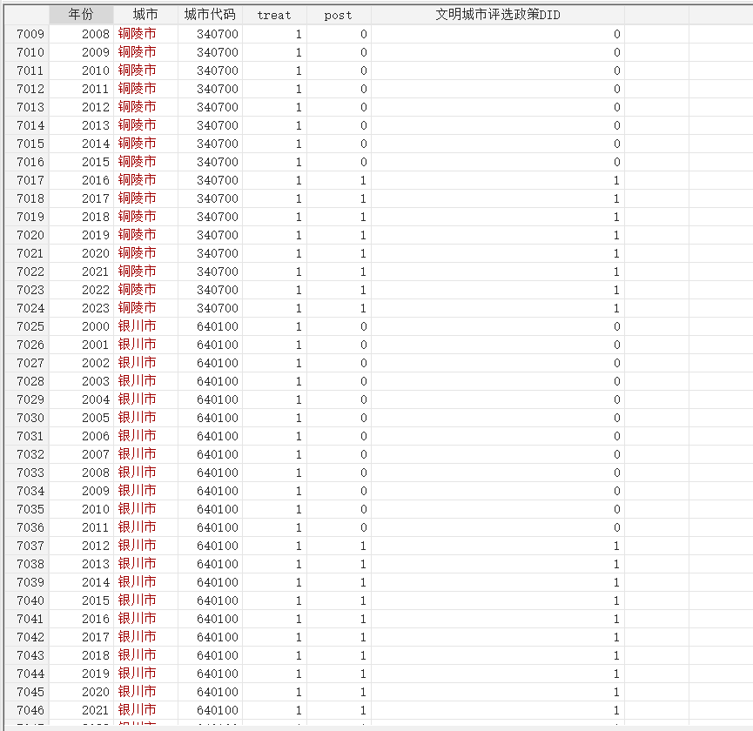This screenshot has width=753, height=731.
Task: Select row number 7024
Action: pos(27,308)
